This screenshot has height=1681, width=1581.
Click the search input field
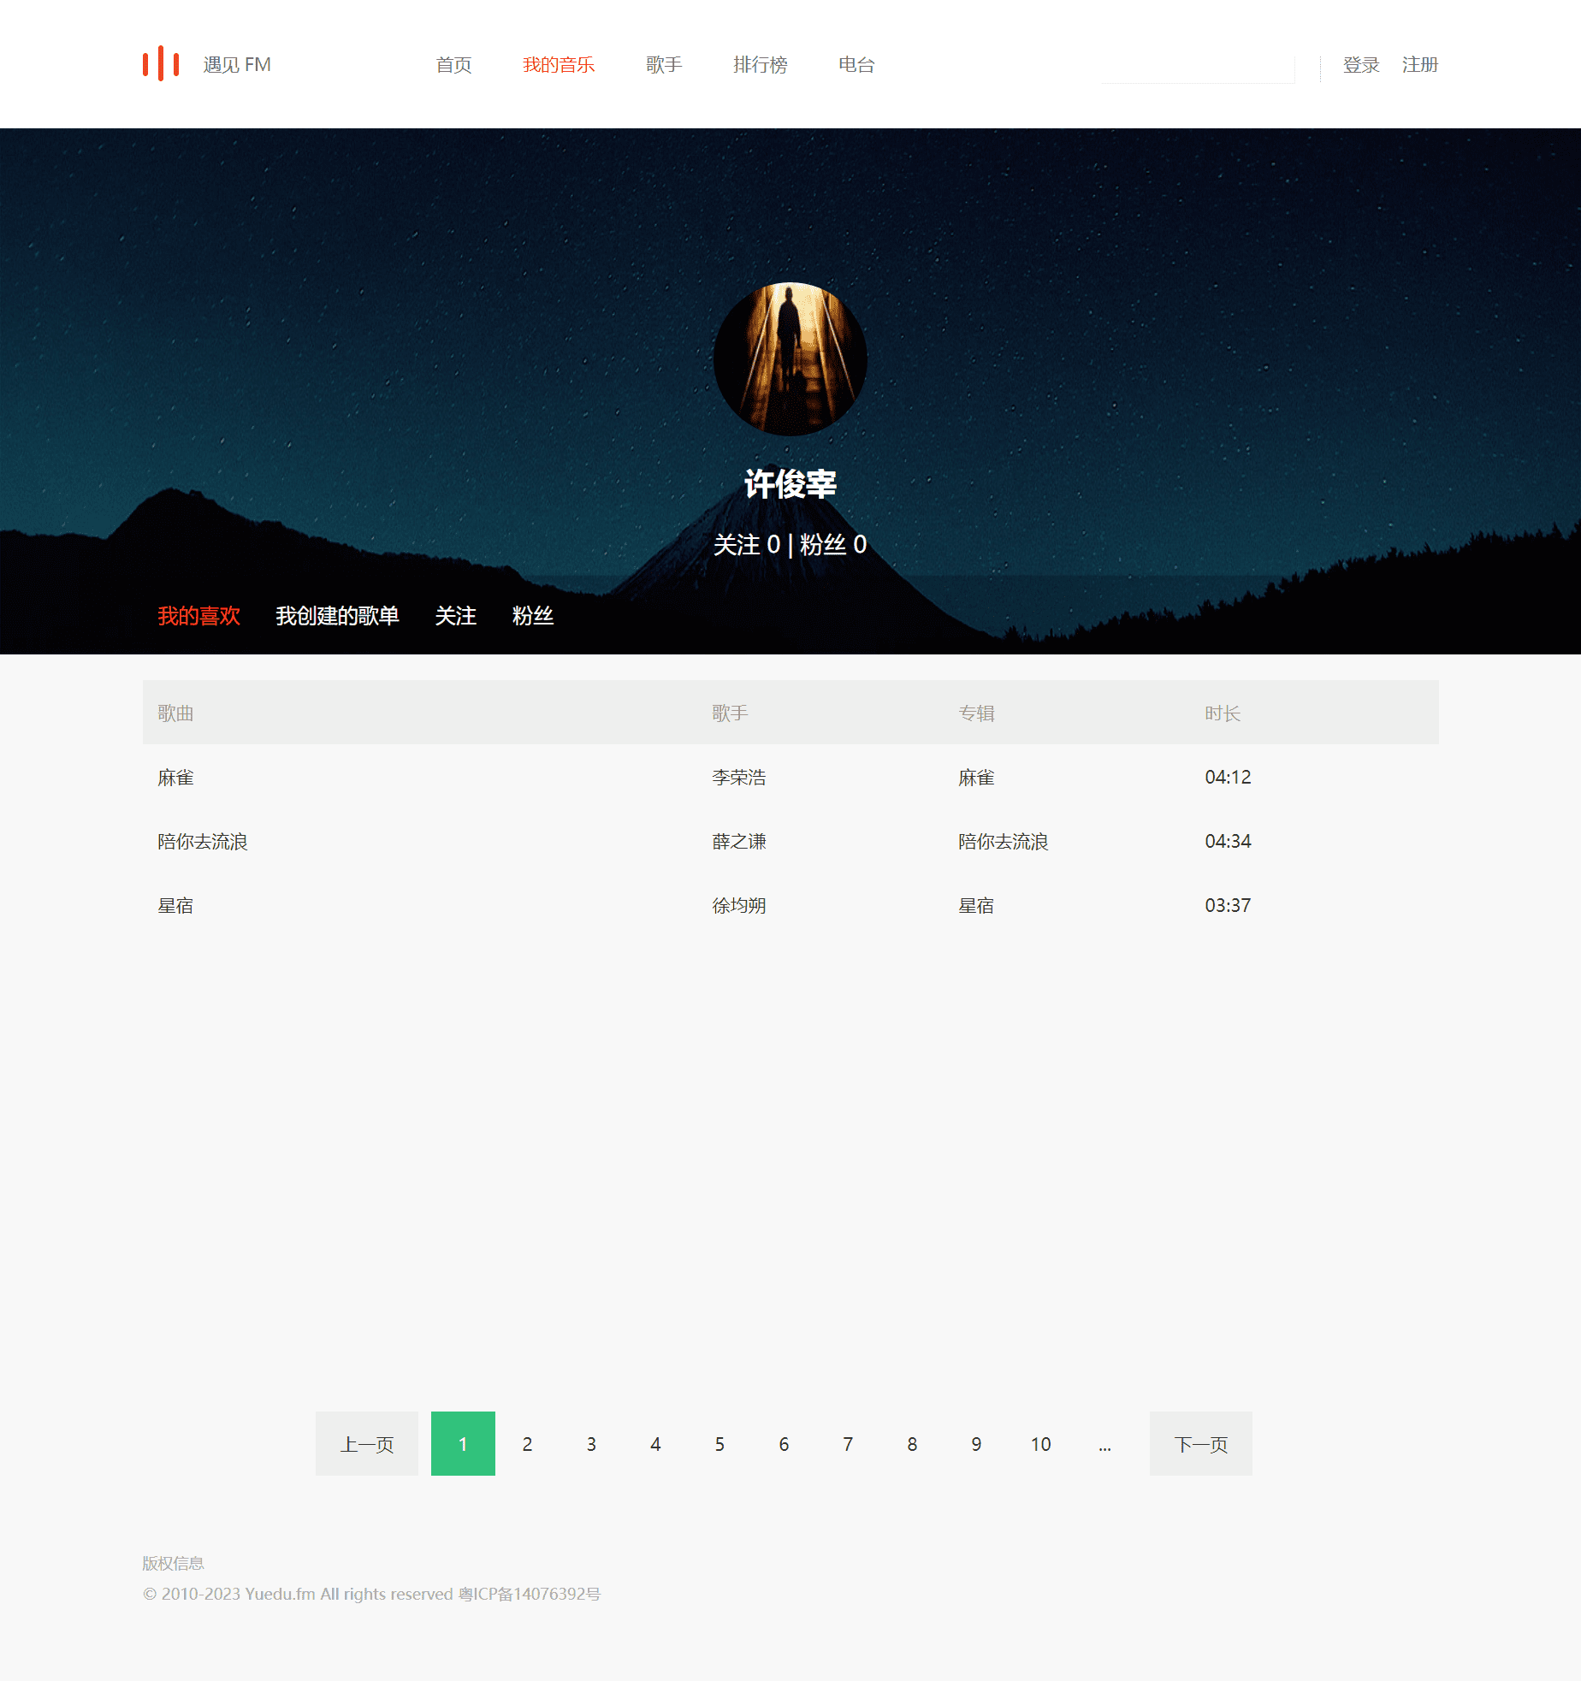1198,68
